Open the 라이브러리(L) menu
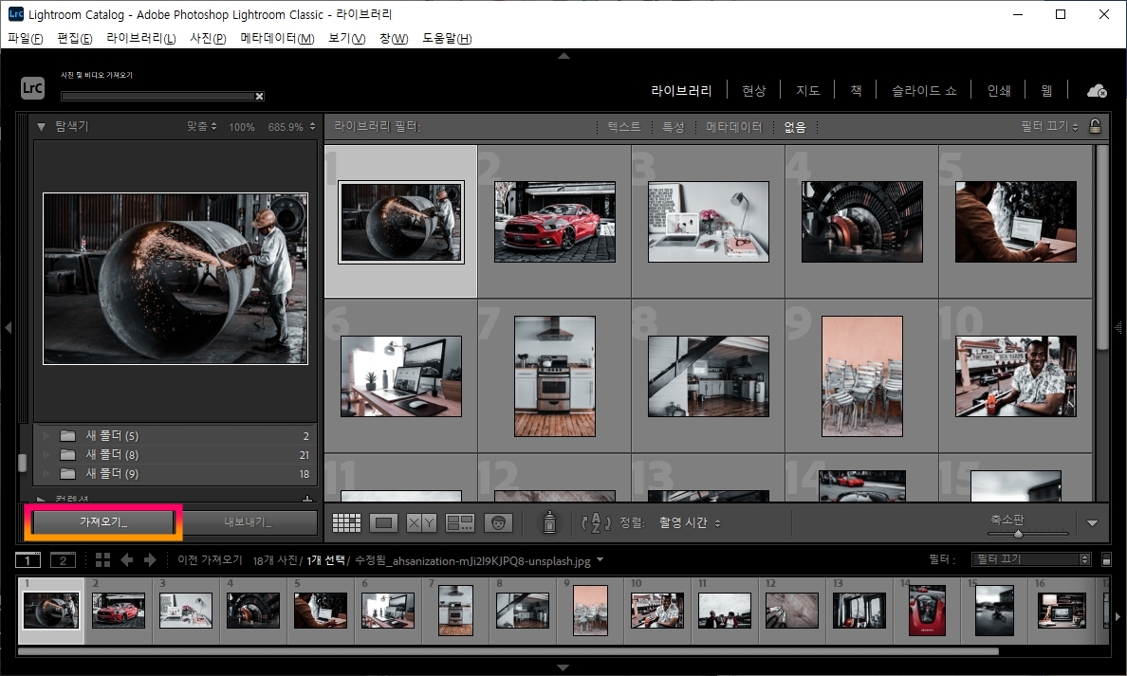 140,38
